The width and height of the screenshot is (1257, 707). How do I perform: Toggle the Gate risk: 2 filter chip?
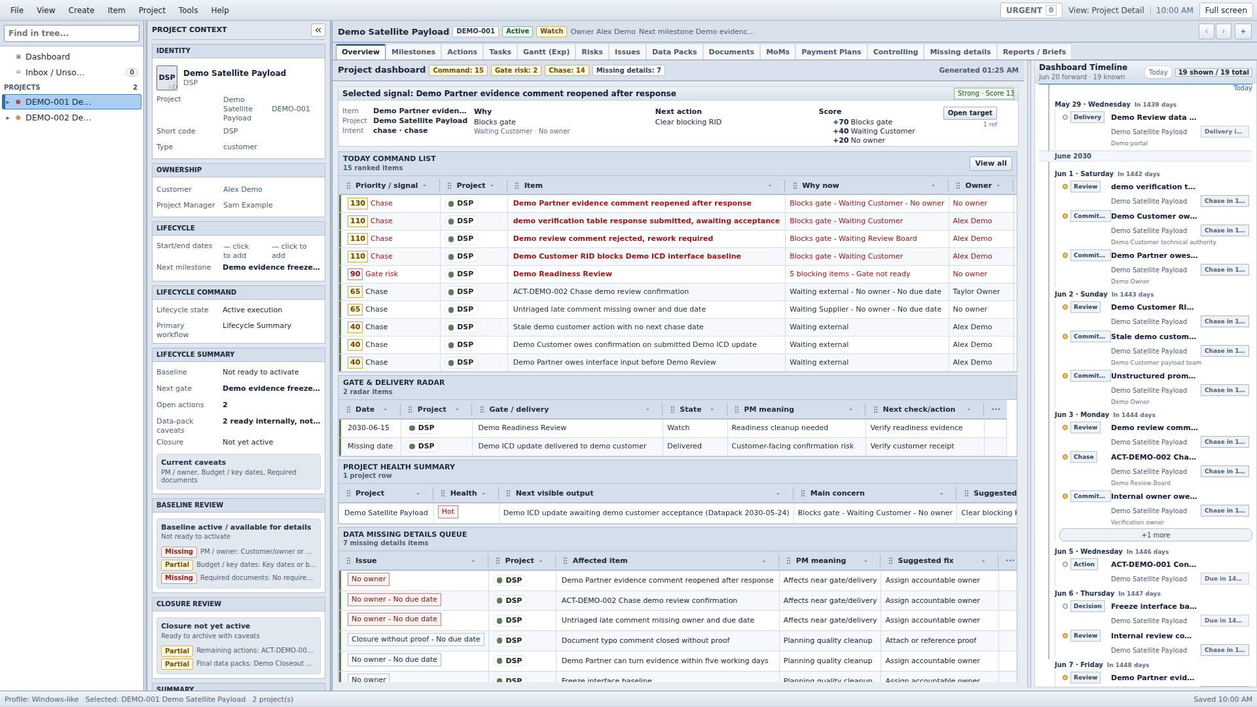click(516, 71)
